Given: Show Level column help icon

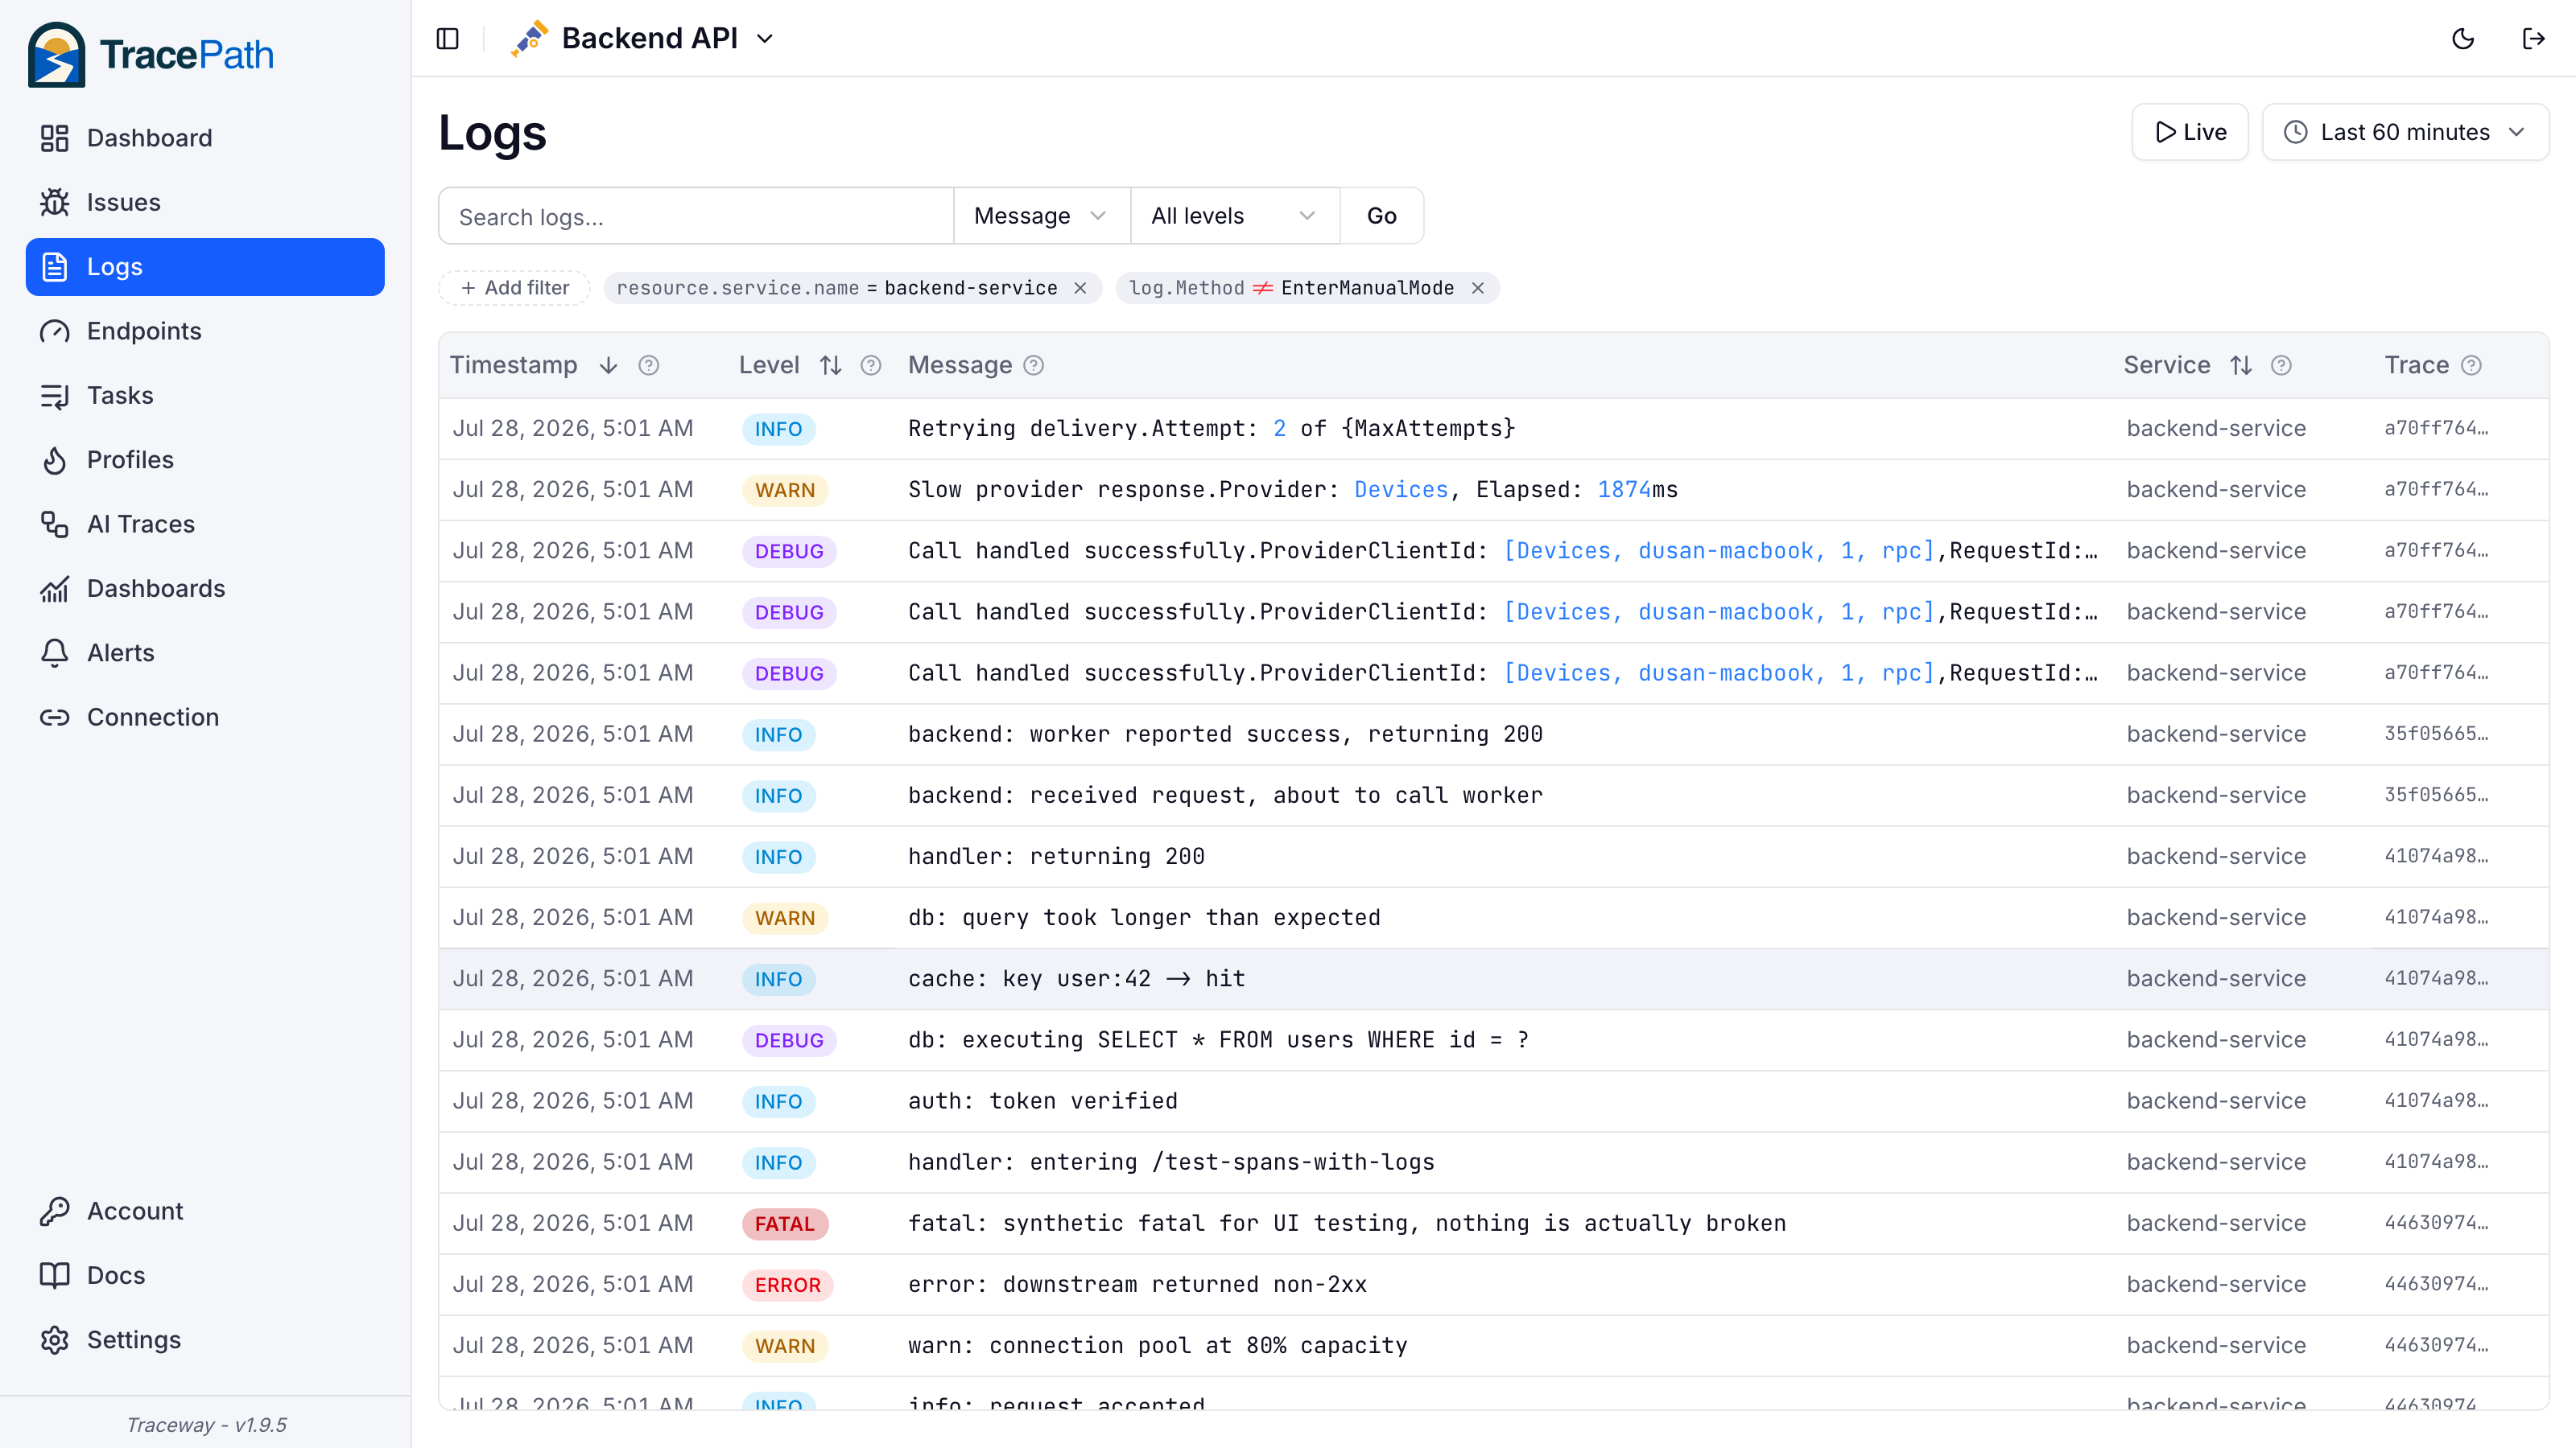Looking at the screenshot, I should [871, 366].
